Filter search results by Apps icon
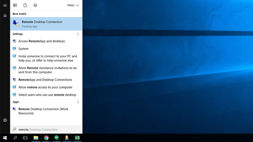The height and width of the screenshot is (142, 253). coord(15,5)
